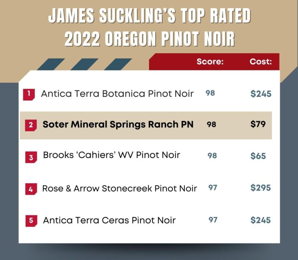The image size is (298, 260).
Task: Click the red number 4 rank badge
Action: pos(31,189)
